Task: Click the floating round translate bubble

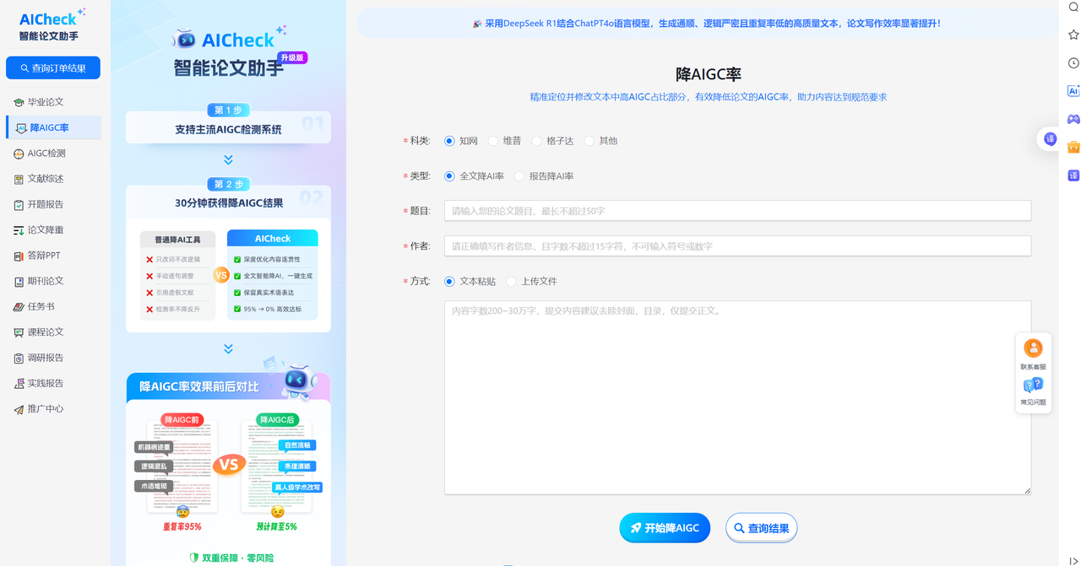Action: pos(1050,139)
